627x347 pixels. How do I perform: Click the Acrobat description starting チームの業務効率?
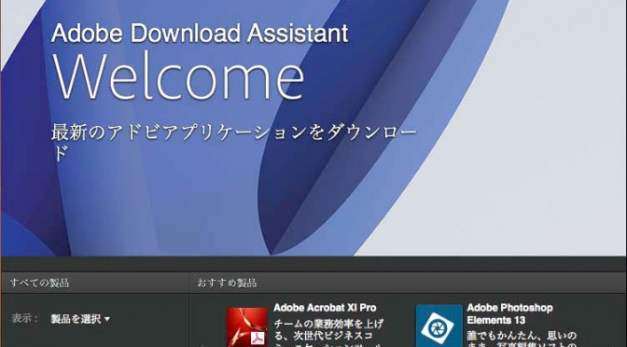(328, 332)
